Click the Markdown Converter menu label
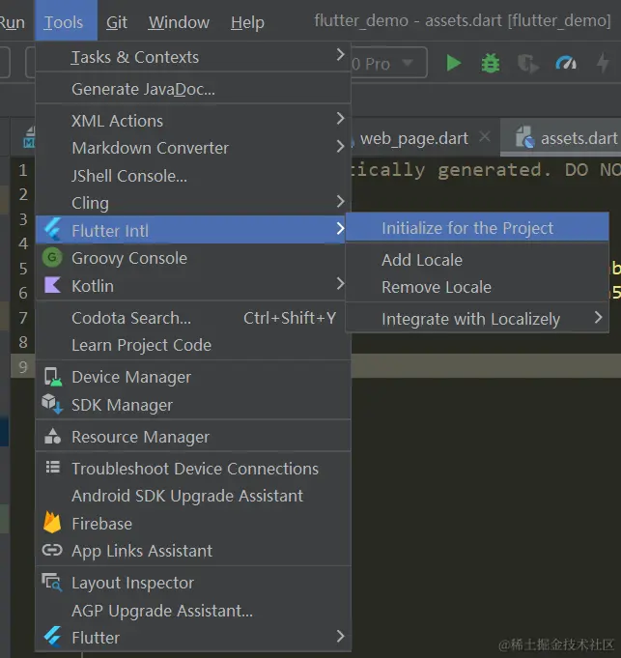 coord(150,148)
